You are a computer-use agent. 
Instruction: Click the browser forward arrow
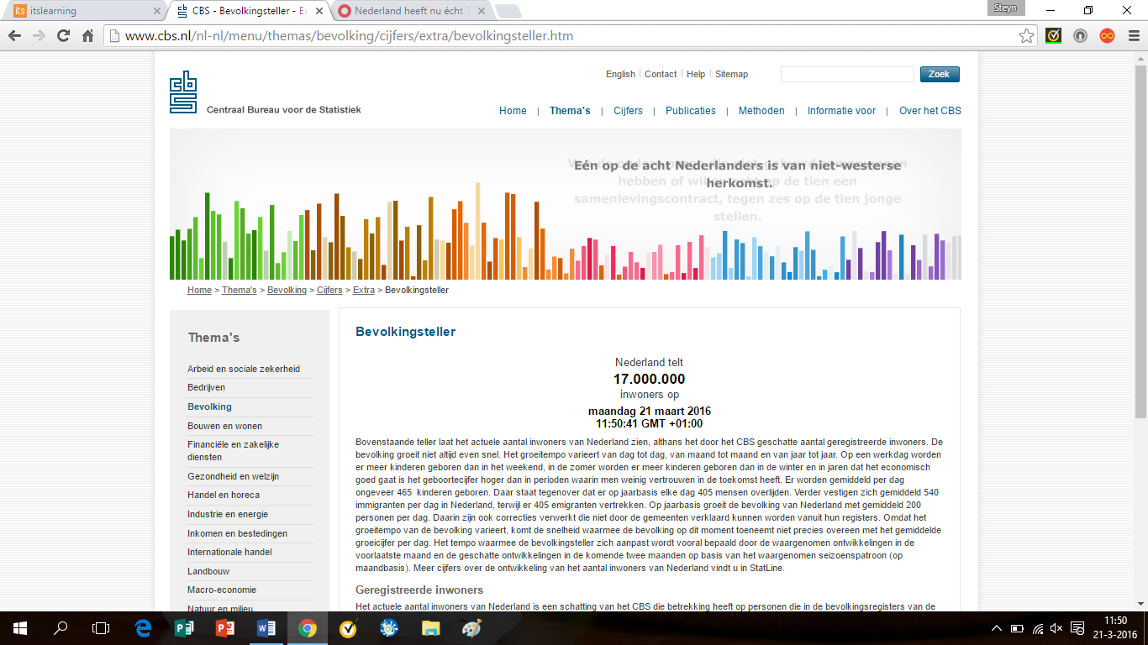(39, 36)
